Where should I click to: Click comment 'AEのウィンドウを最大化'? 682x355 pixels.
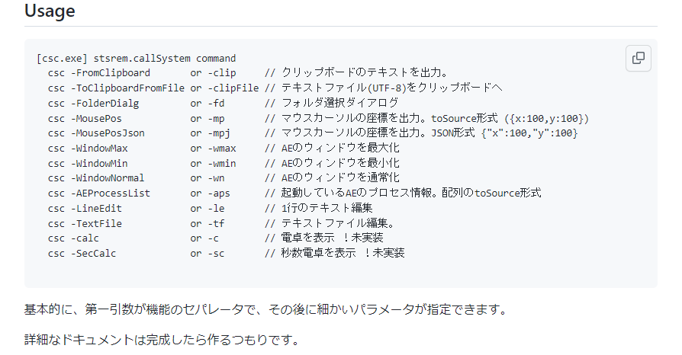(340, 148)
